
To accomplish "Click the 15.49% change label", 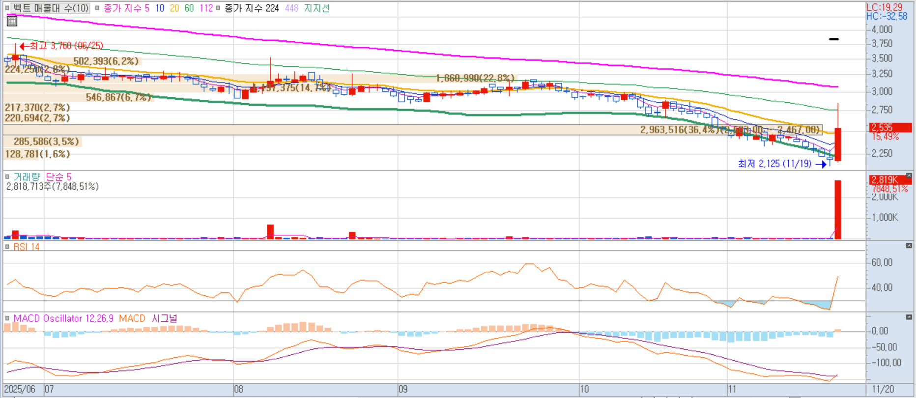I will point(886,137).
